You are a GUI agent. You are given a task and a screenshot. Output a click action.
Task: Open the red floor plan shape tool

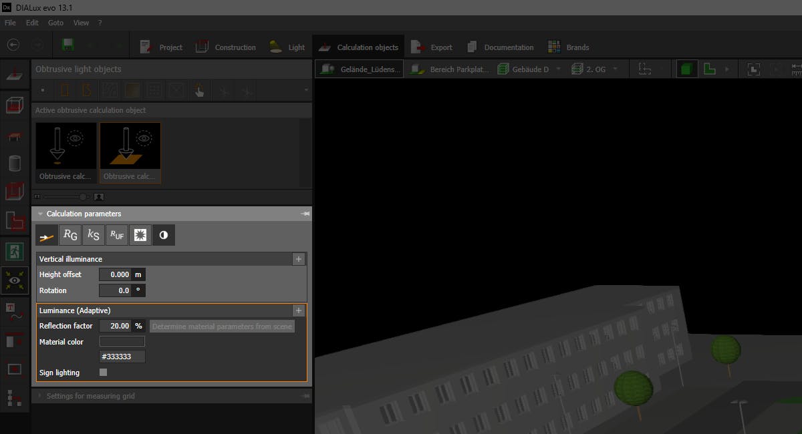pyautogui.click(x=15, y=220)
